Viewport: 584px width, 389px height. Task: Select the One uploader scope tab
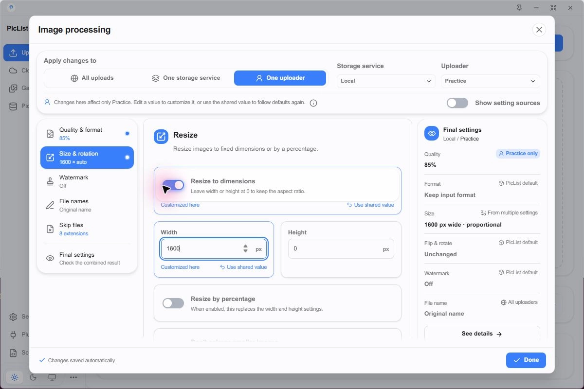click(280, 78)
